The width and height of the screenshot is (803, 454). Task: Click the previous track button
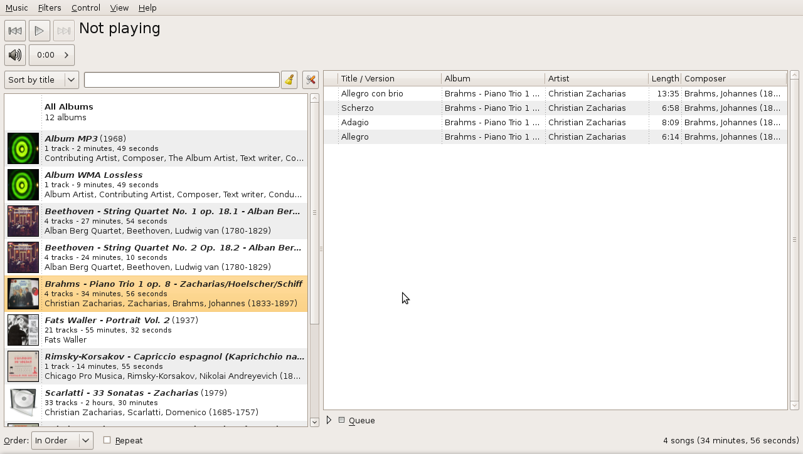[x=15, y=31]
